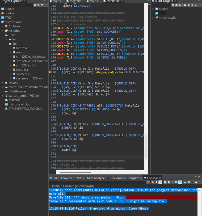Toggle Link with Editor in Project Explorer
This screenshot has width=202, height=216.
(39, 5)
